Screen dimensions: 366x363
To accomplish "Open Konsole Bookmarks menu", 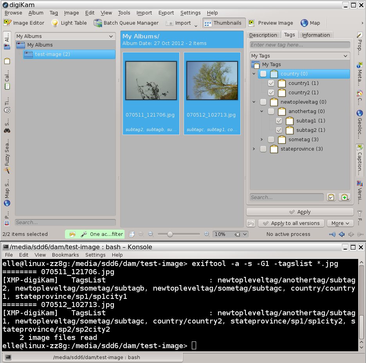I will pos(65,255).
